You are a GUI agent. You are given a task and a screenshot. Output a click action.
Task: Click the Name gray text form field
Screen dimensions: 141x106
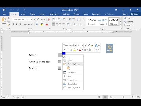click(60, 55)
